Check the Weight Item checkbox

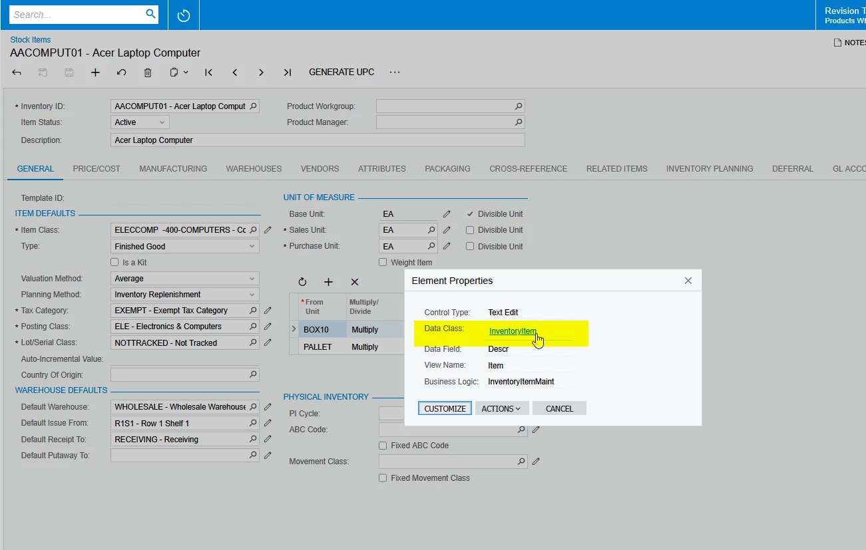click(383, 263)
